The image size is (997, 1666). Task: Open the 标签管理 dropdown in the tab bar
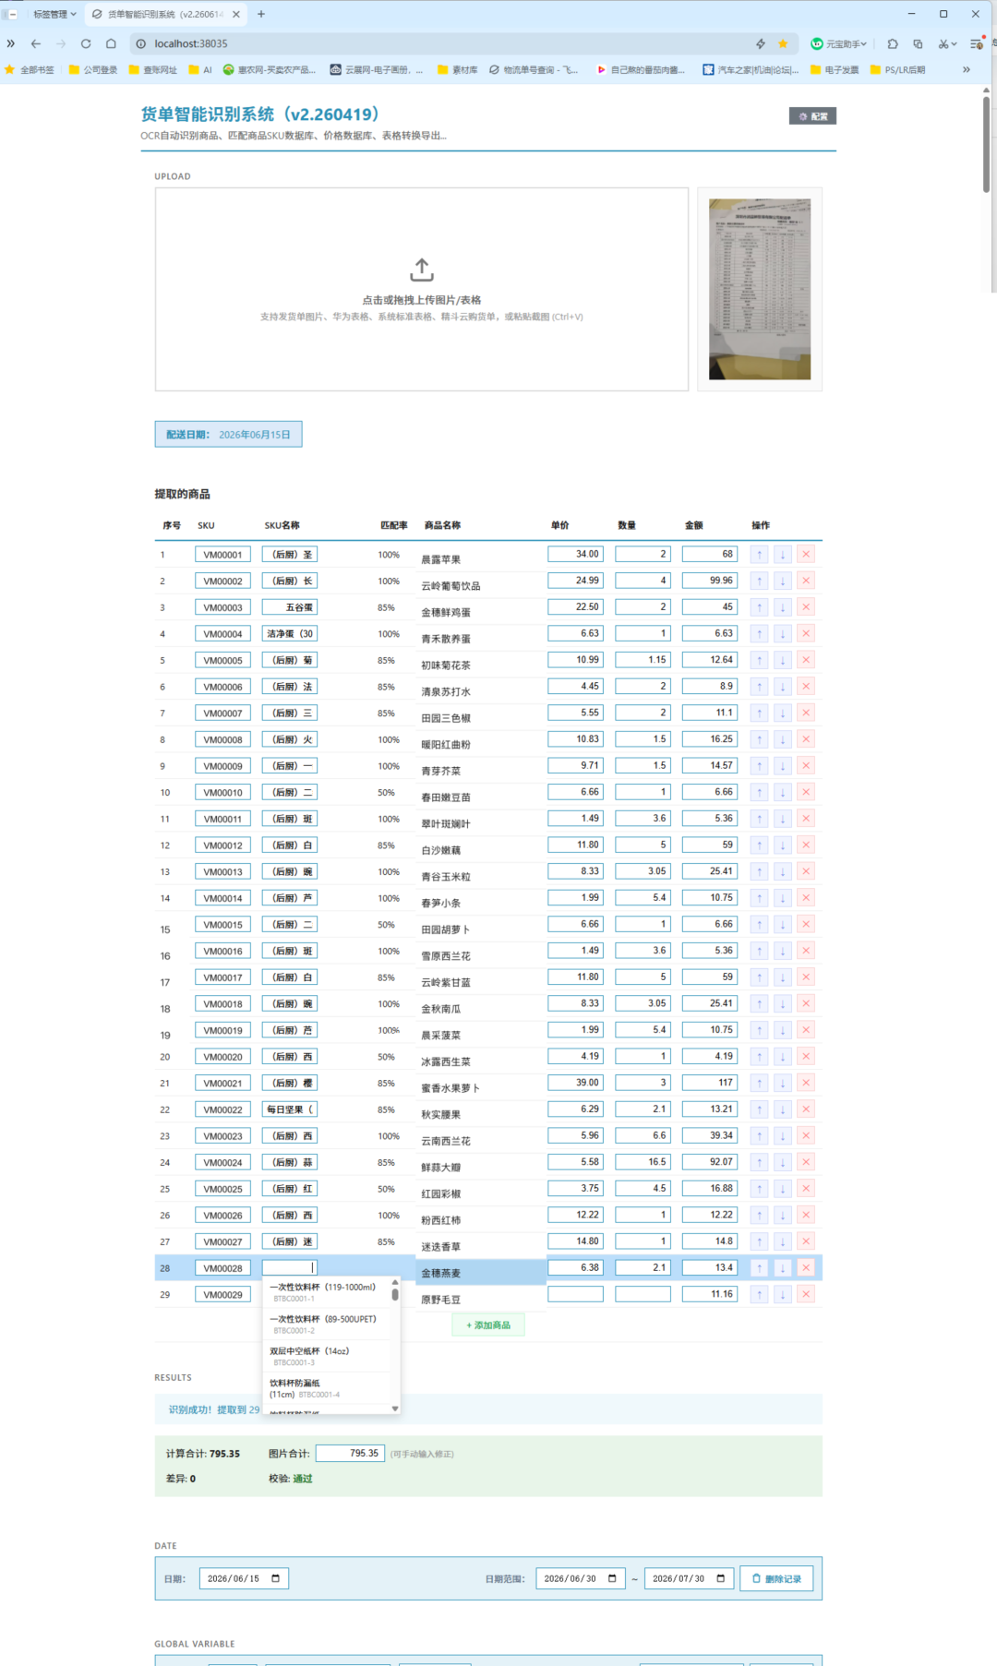pyautogui.click(x=54, y=14)
